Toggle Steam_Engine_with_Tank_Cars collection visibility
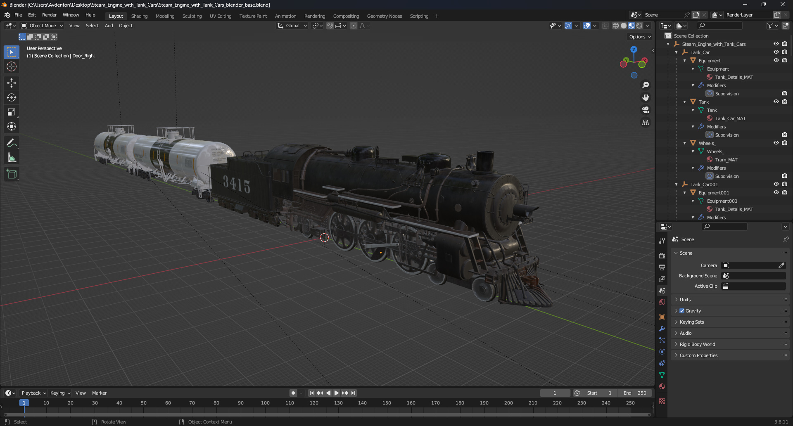This screenshot has width=793, height=426. click(x=776, y=44)
